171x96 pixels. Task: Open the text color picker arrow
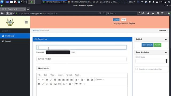click(x=67, y=84)
